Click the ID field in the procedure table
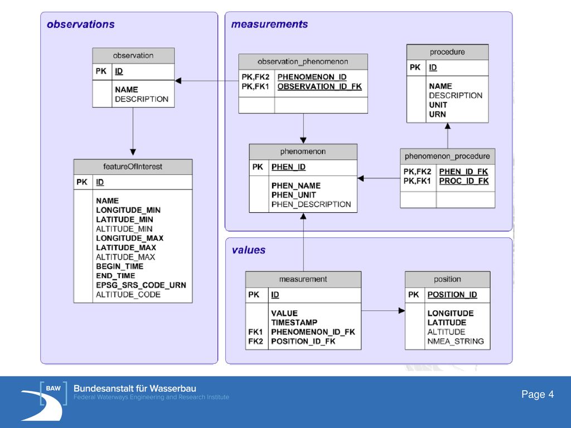 [433, 67]
